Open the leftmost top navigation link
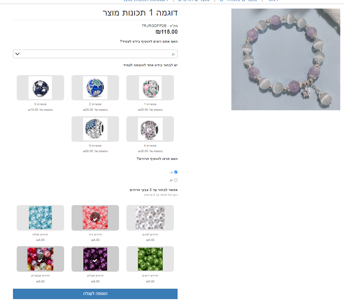 click(x=145, y=1)
